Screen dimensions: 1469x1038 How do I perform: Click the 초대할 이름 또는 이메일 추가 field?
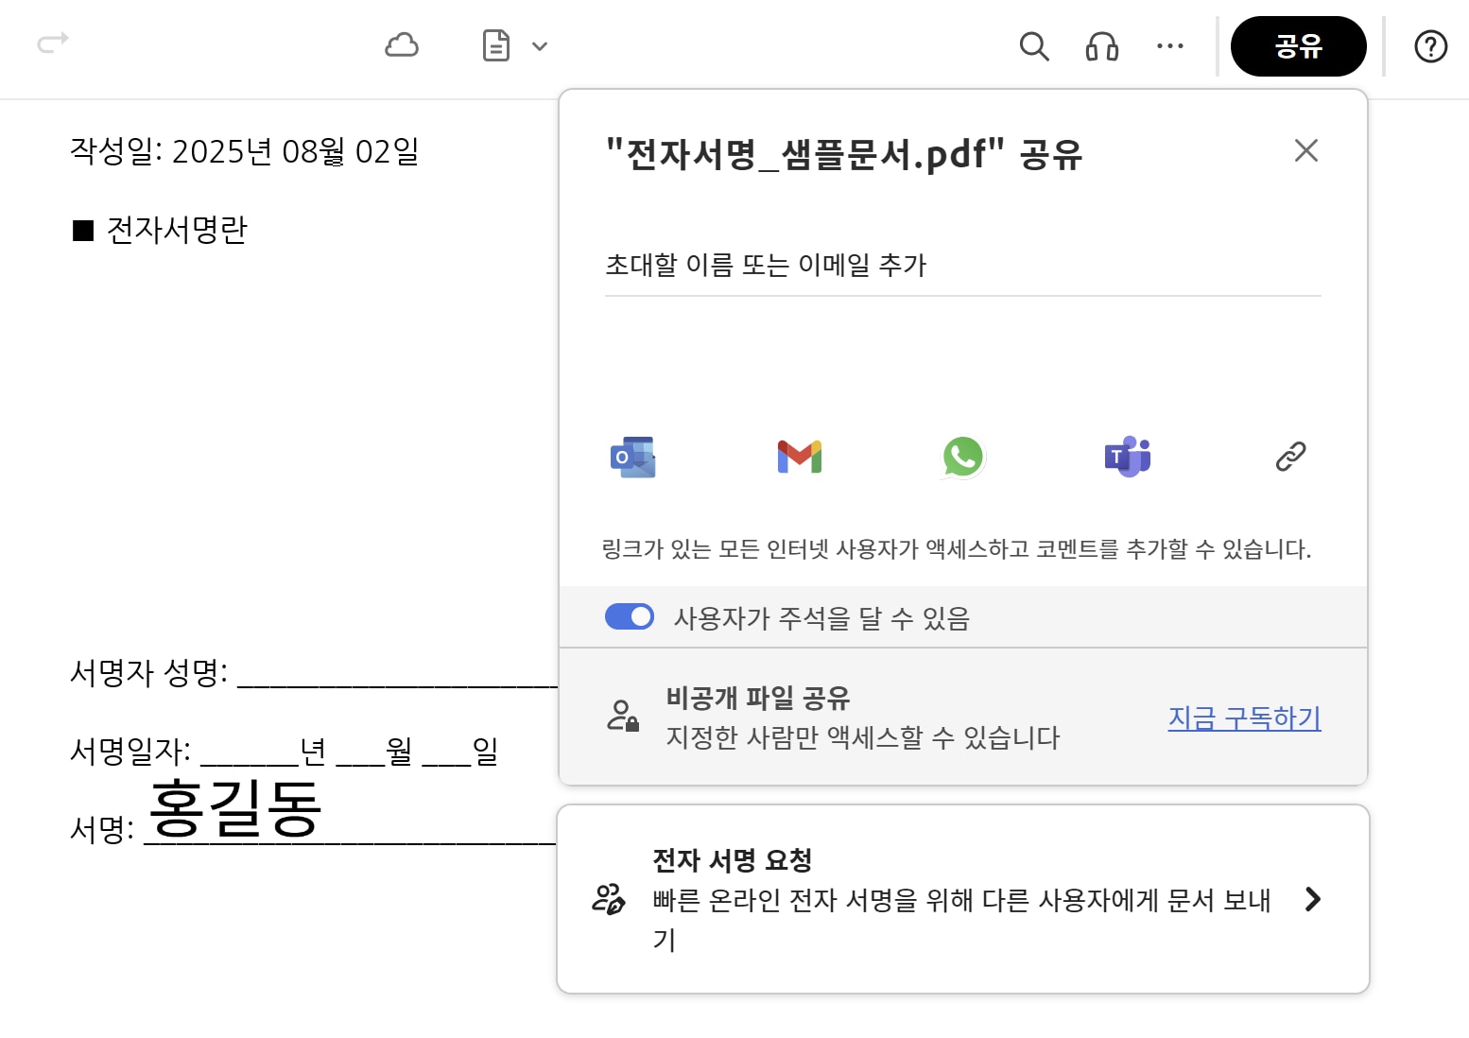tap(962, 266)
